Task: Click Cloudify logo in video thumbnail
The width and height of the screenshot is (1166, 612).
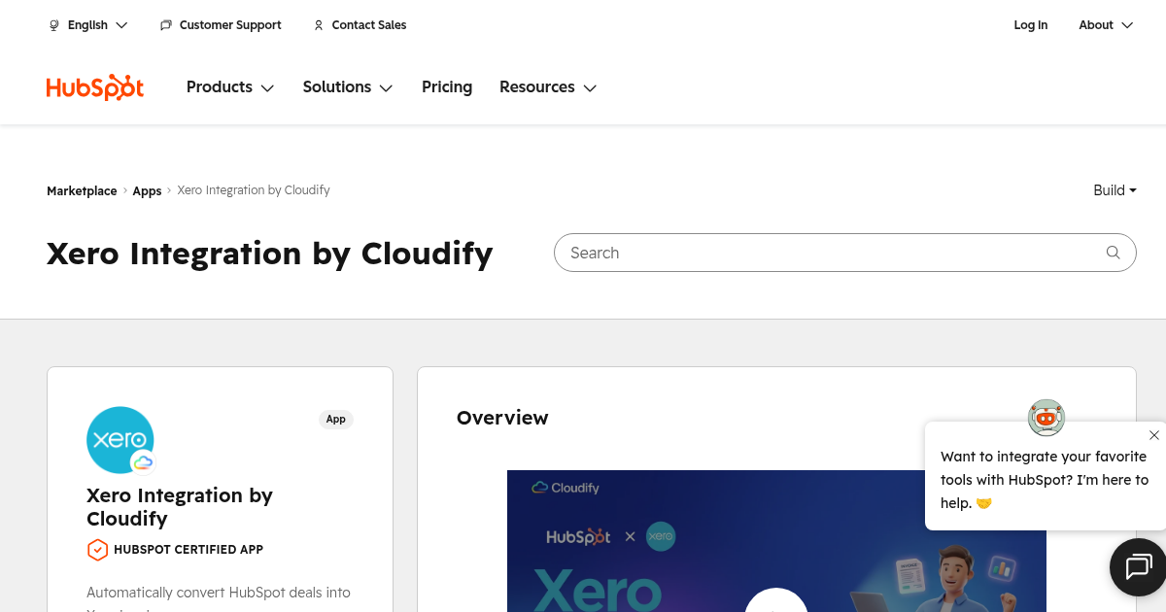Action: (566, 488)
